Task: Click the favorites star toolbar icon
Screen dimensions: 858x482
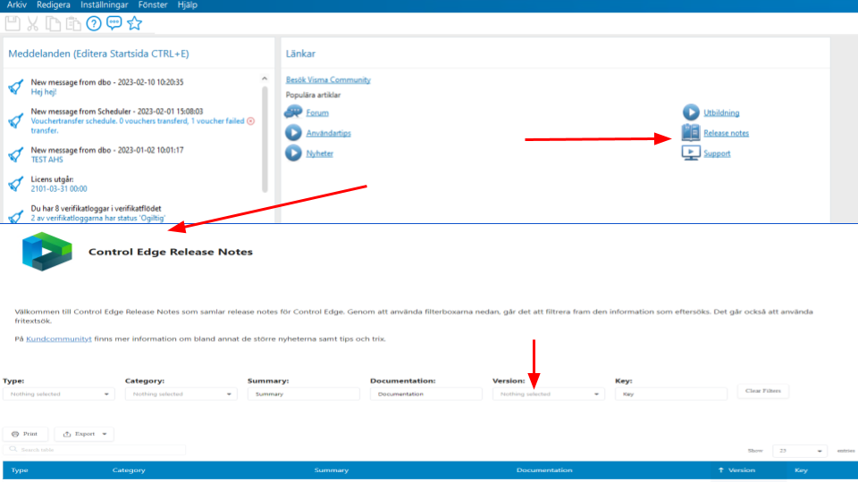Action: coord(134,23)
